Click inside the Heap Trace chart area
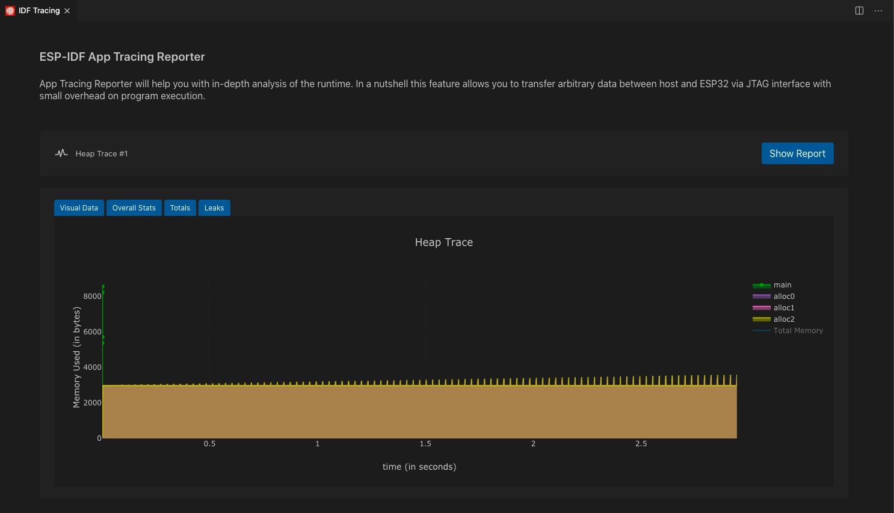 click(421, 361)
